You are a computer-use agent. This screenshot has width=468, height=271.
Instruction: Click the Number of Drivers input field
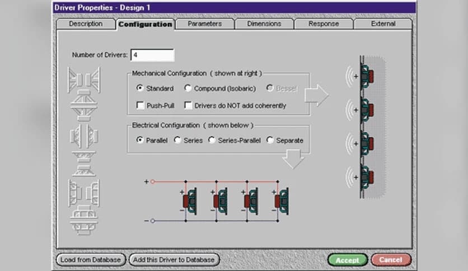[152, 55]
